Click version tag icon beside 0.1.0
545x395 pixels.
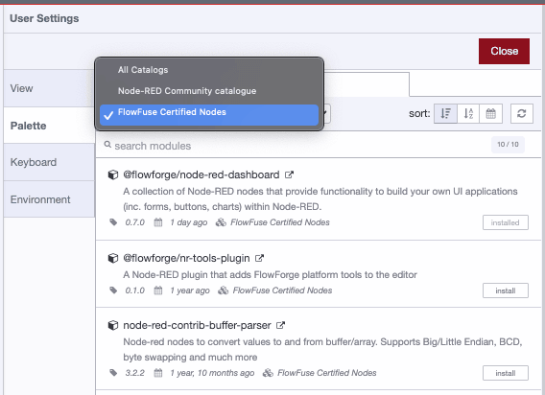[x=113, y=290]
